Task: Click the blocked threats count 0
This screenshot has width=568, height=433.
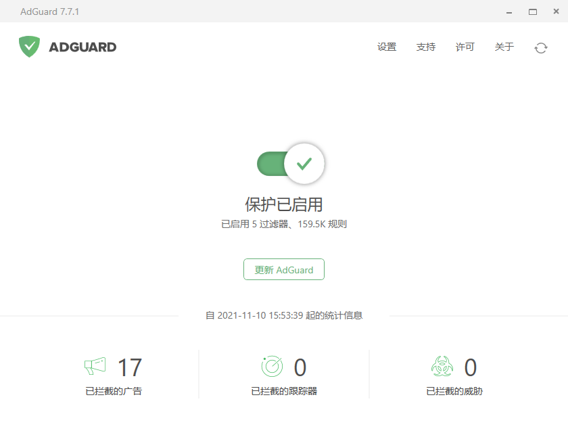Action: click(470, 368)
